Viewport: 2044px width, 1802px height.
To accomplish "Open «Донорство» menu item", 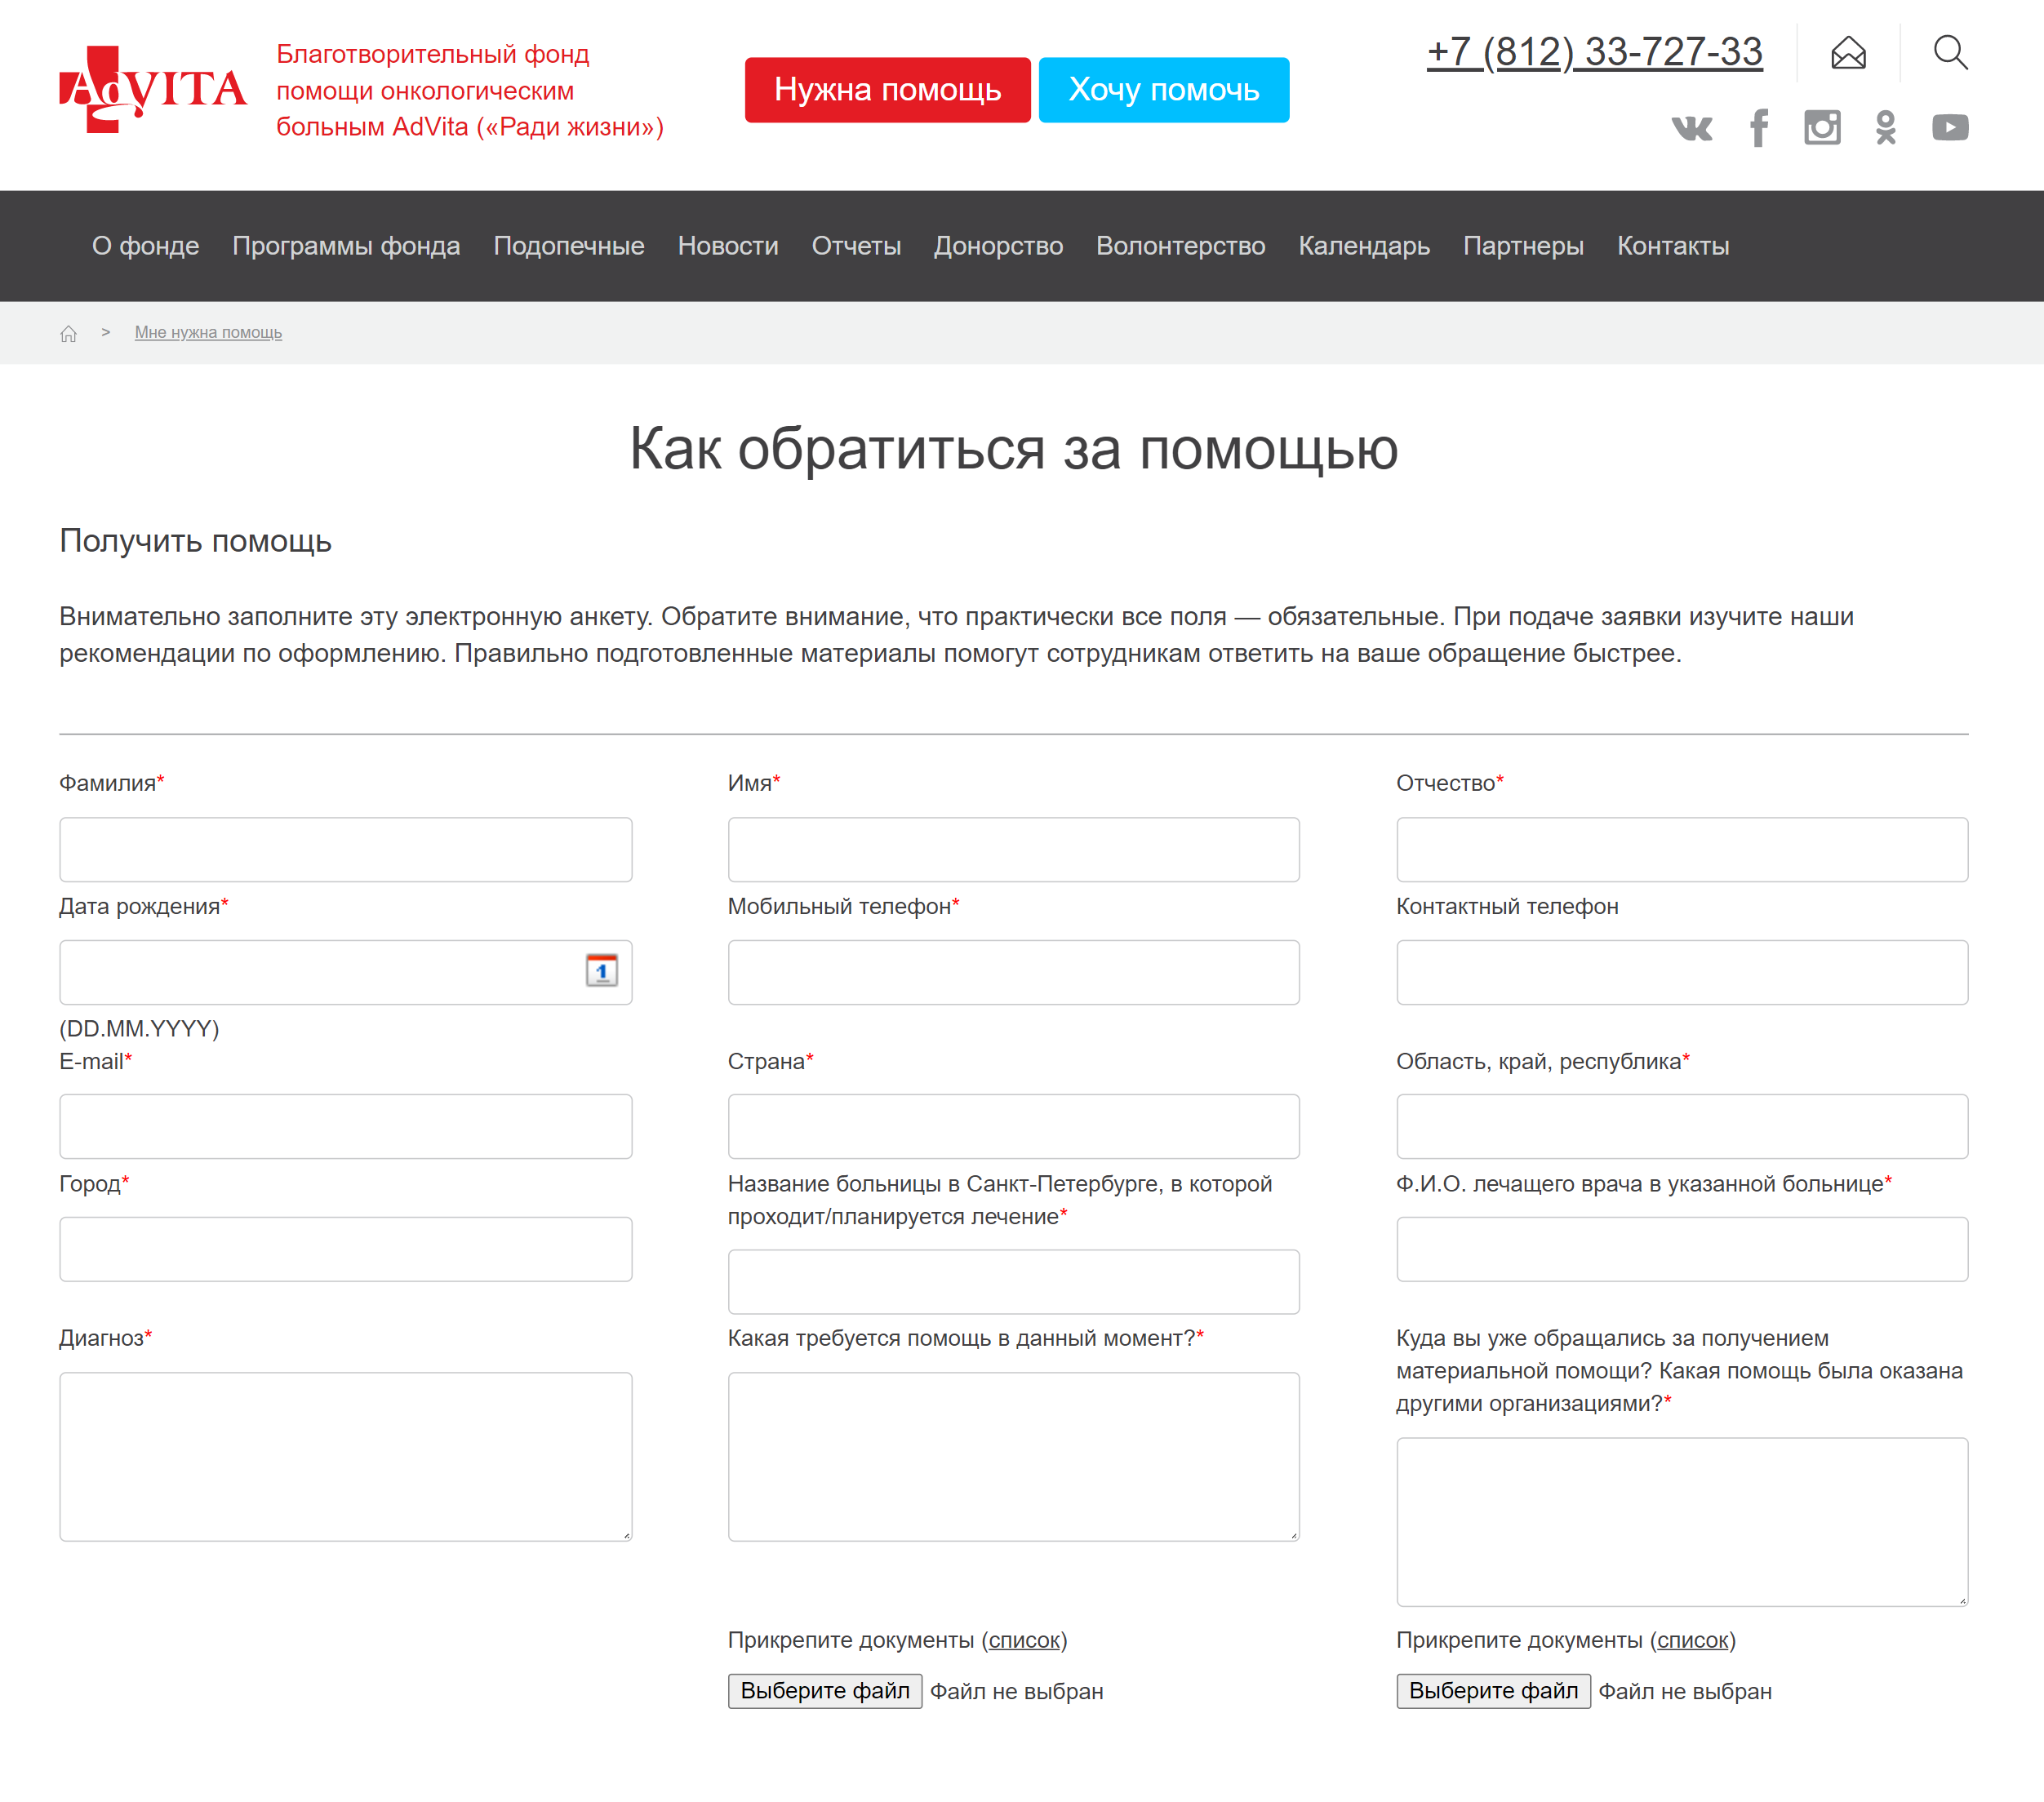I will click(x=998, y=246).
